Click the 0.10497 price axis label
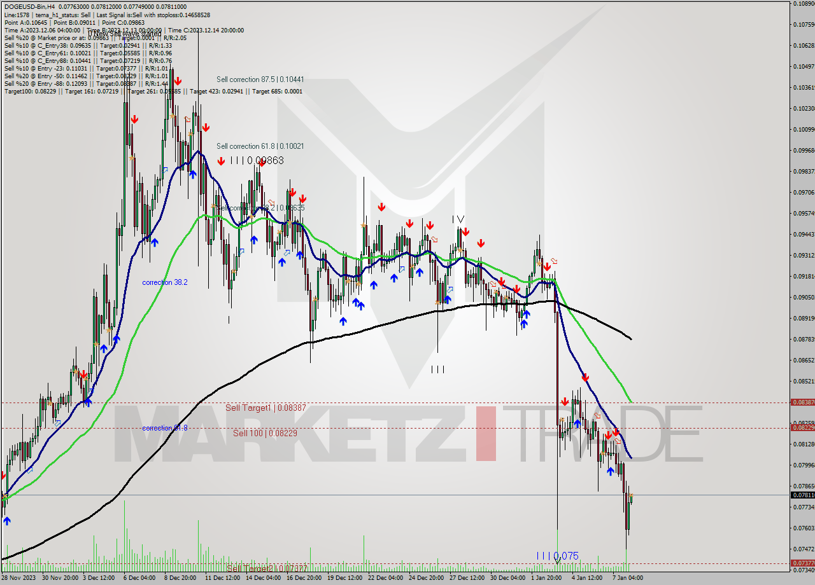This screenshot has height=585, width=815. (804, 66)
